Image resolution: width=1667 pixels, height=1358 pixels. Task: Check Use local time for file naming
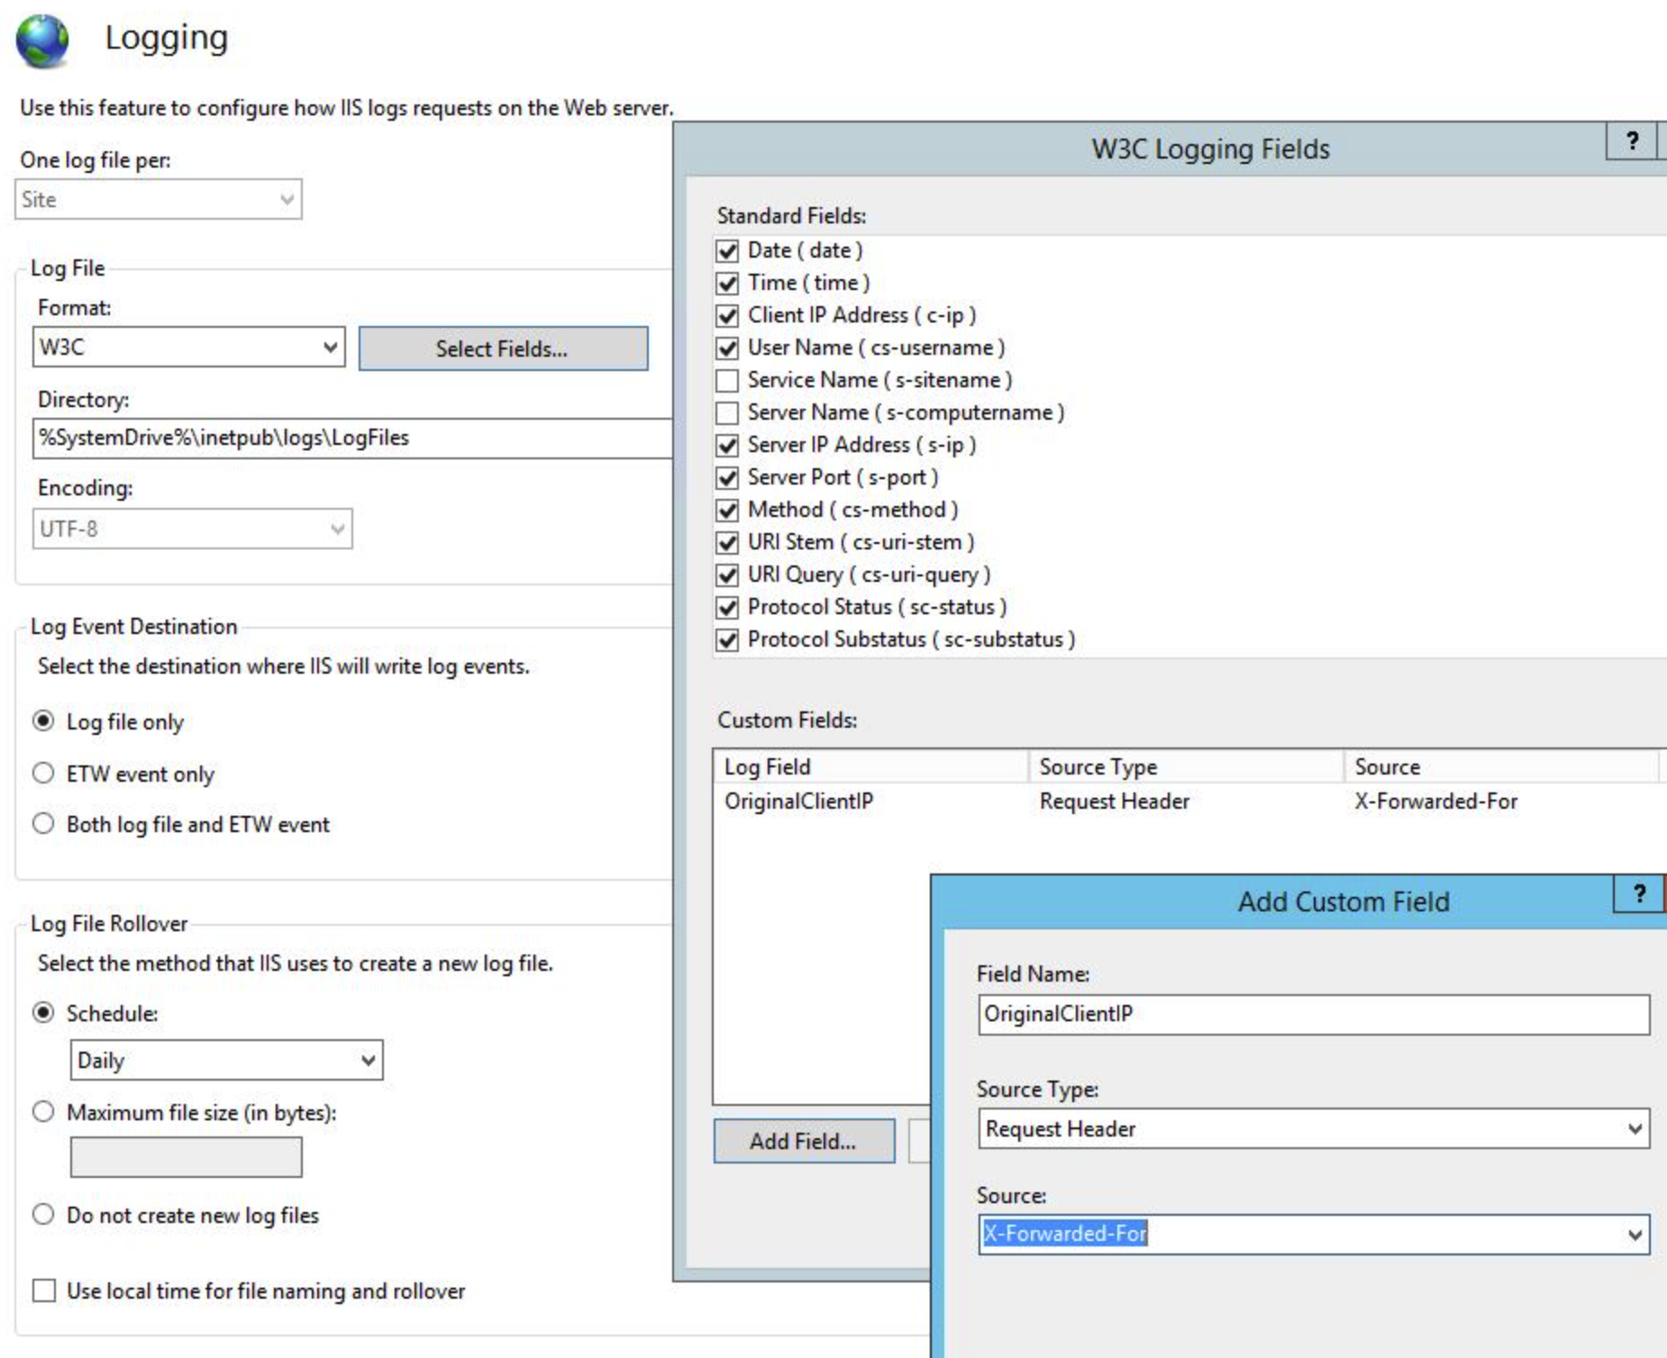pos(42,1292)
